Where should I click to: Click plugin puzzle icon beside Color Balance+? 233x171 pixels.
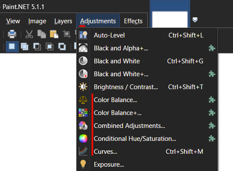click(x=212, y=113)
